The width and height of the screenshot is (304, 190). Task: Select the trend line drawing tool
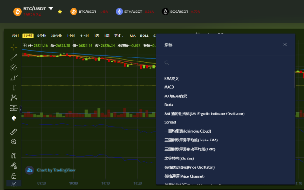pyautogui.click(x=14, y=57)
